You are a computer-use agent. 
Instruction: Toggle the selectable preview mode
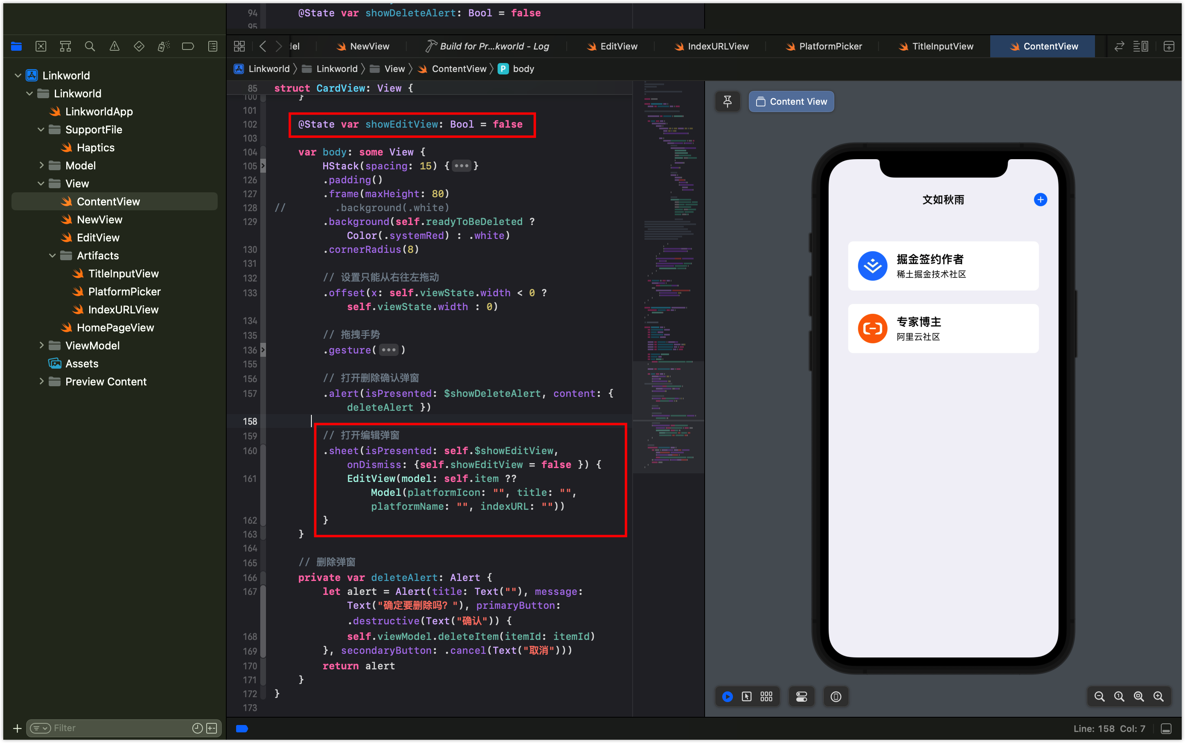746,696
